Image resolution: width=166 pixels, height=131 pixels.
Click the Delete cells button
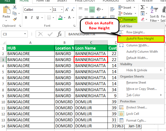point(127,14)
